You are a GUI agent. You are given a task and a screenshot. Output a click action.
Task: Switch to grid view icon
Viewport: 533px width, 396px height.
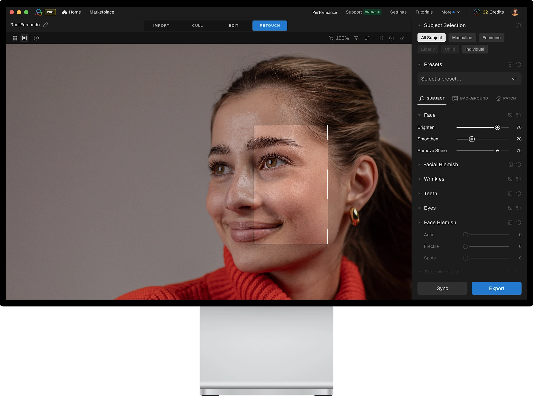click(x=15, y=38)
